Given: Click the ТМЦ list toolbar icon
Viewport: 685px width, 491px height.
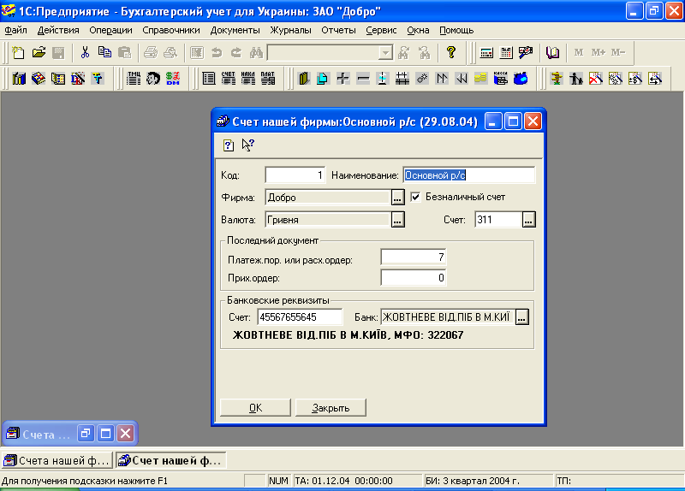Looking at the screenshot, I should [x=134, y=79].
